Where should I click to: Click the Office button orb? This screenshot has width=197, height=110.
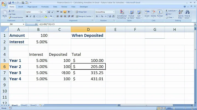tap(4, 4)
